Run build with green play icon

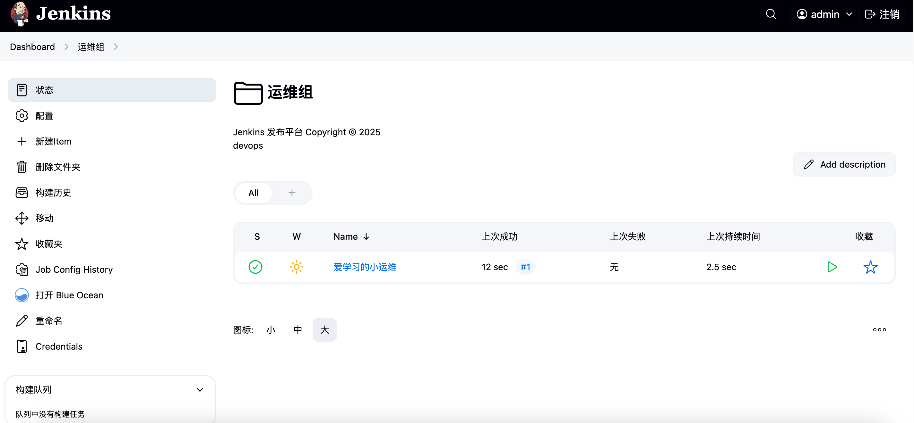click(832, 267)
